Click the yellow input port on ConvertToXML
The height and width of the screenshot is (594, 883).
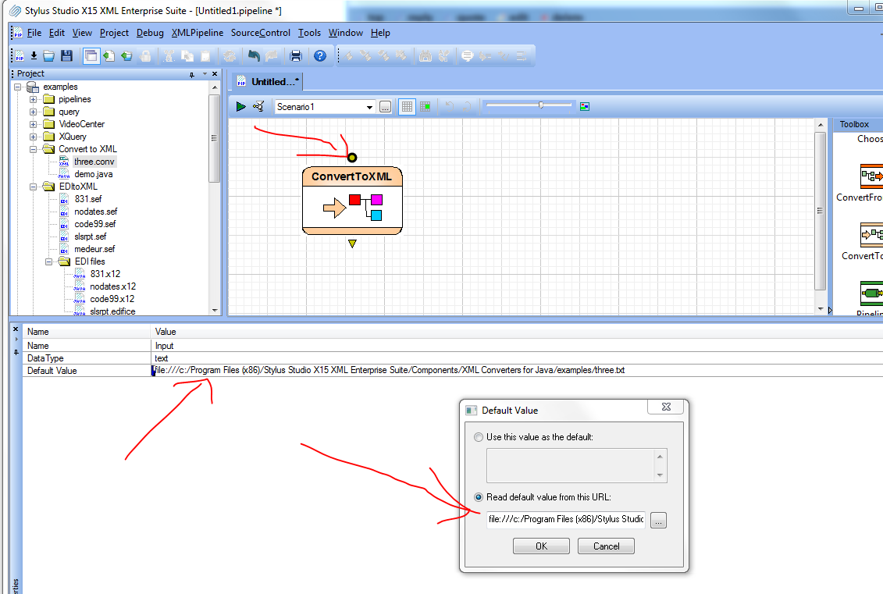(x=352, y=158)
